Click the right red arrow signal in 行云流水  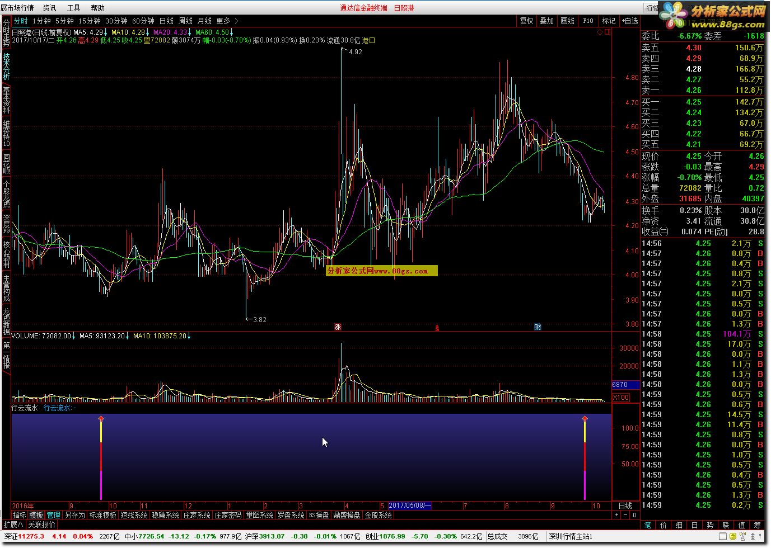[585, 419]
